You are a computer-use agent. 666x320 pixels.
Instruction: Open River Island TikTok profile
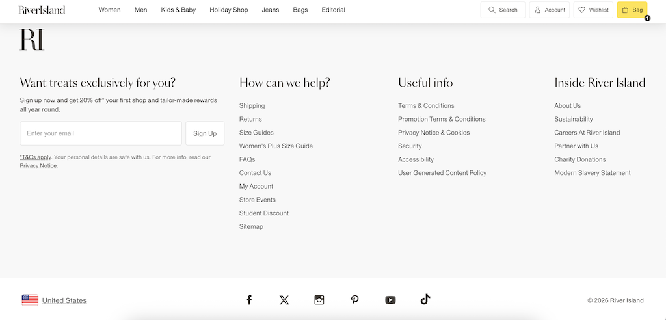(425, 300)
